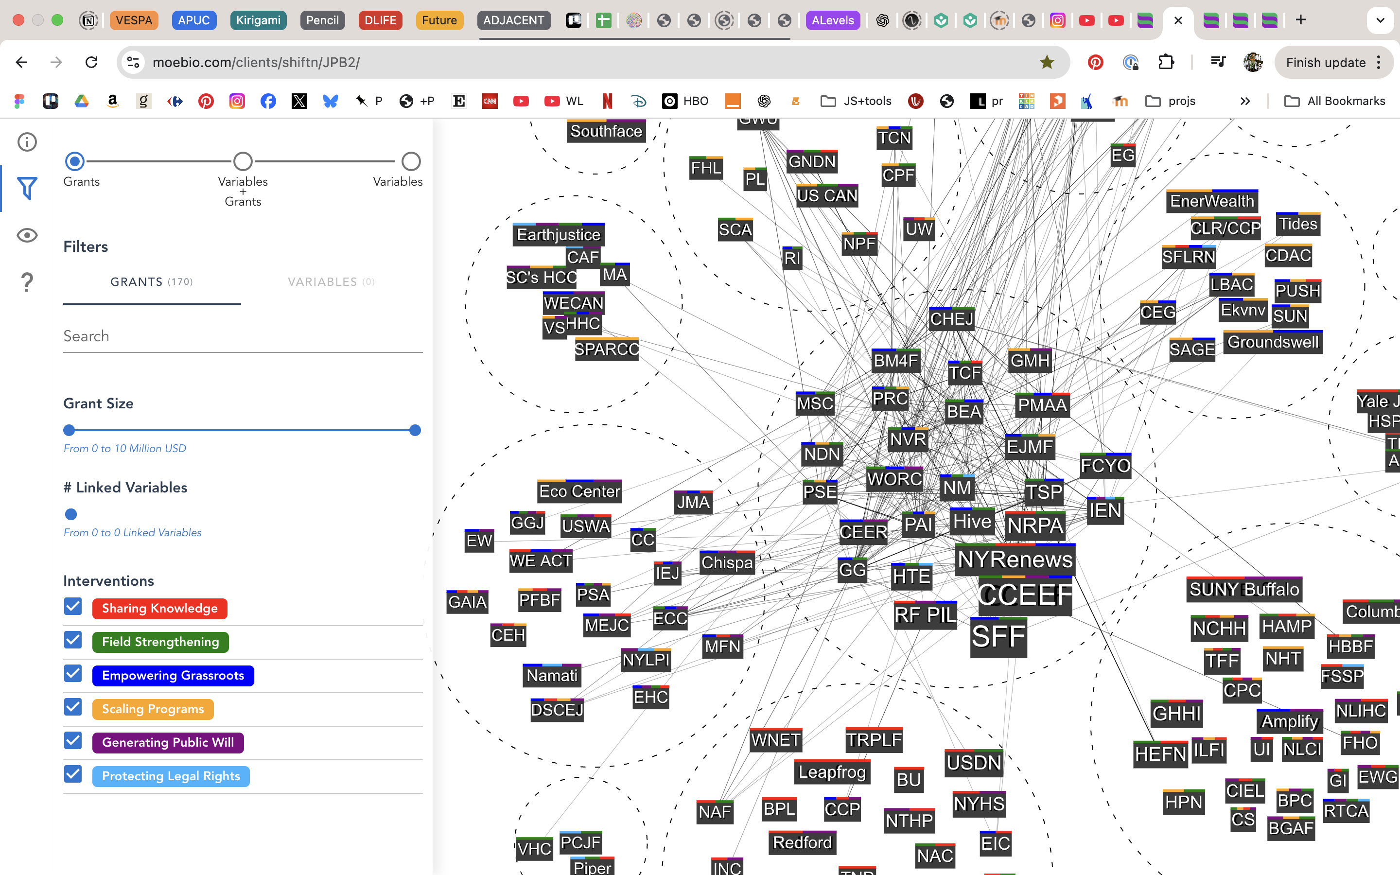Open the browser extensions puzzle icon
This screenshot has height=875, width=1400.
1166,62
